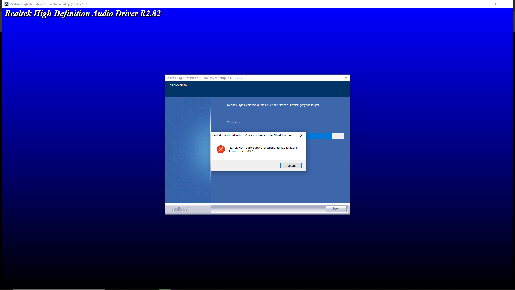Image resolution: width=515 pixels, height=290 pixels.
Task: Click the Yükleniyor status label
Action: click(234, 122)
